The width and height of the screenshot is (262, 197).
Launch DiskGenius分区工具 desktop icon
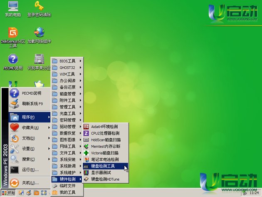(13, 37)
